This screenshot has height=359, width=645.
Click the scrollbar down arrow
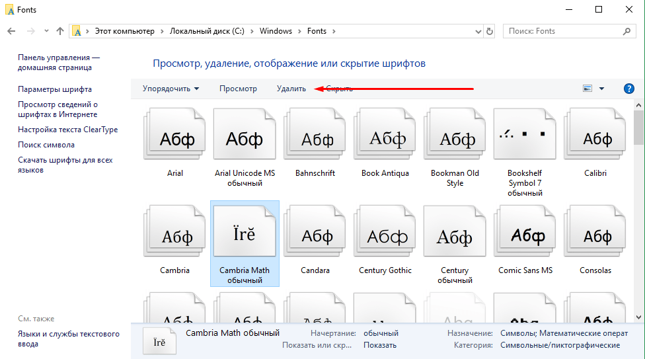point(638,317)
